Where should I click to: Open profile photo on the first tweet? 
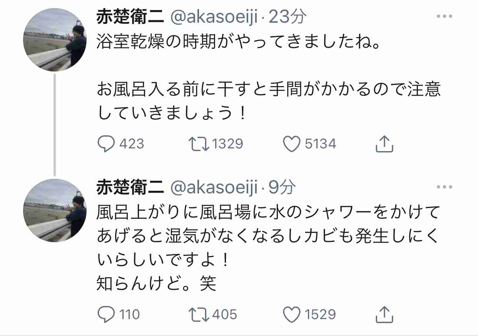point(55,40)
